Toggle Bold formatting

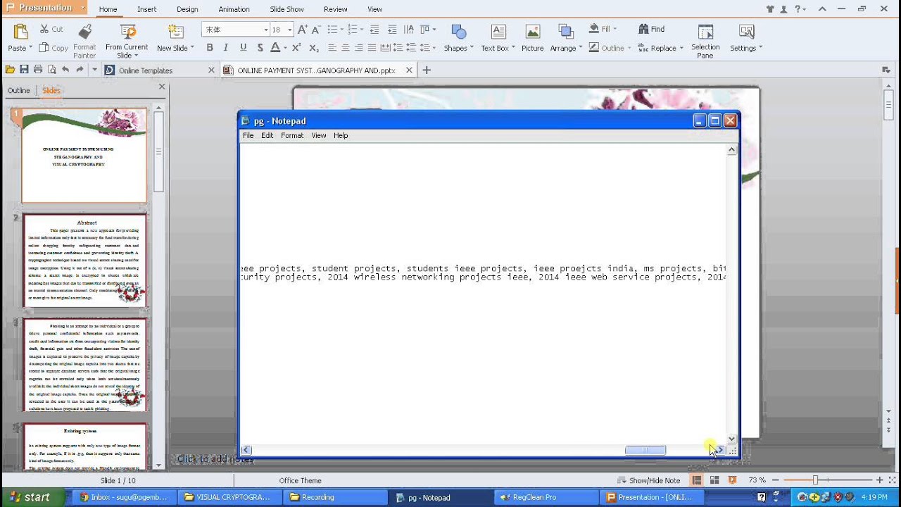pyautogui.click(x=209, y=48)
